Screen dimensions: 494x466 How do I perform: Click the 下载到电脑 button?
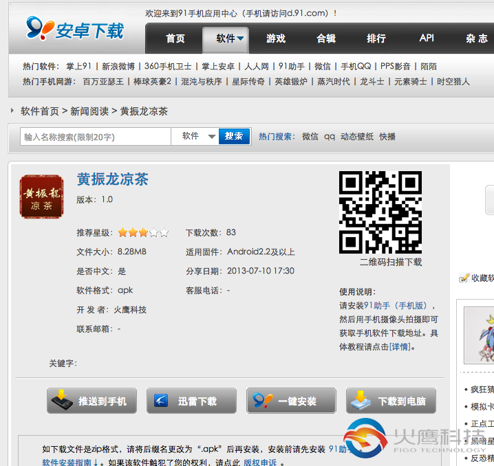pos(391,401)
